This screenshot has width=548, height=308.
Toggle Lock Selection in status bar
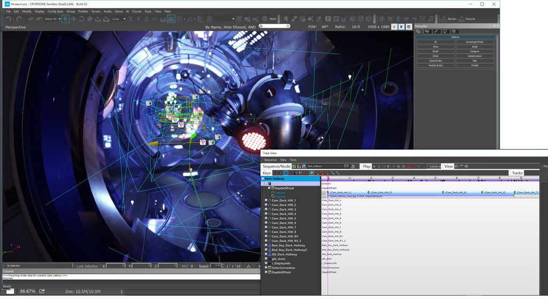(x=87, y=266)
